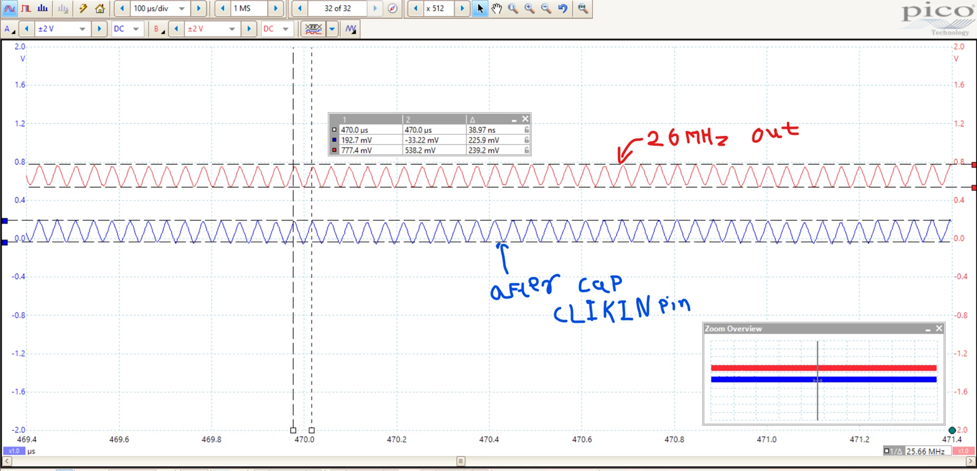Expand Channel B DC coupling dropdown
Image resolution: width=977 pixels, height=471 pixels.
(286, 29)
